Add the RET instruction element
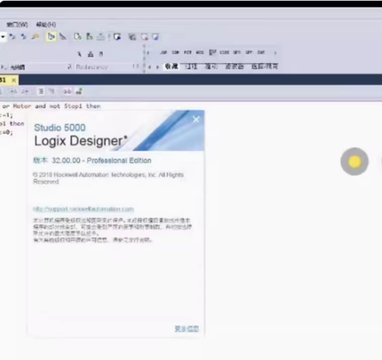The width and height of the screenshot is (382, 360). 187,52
